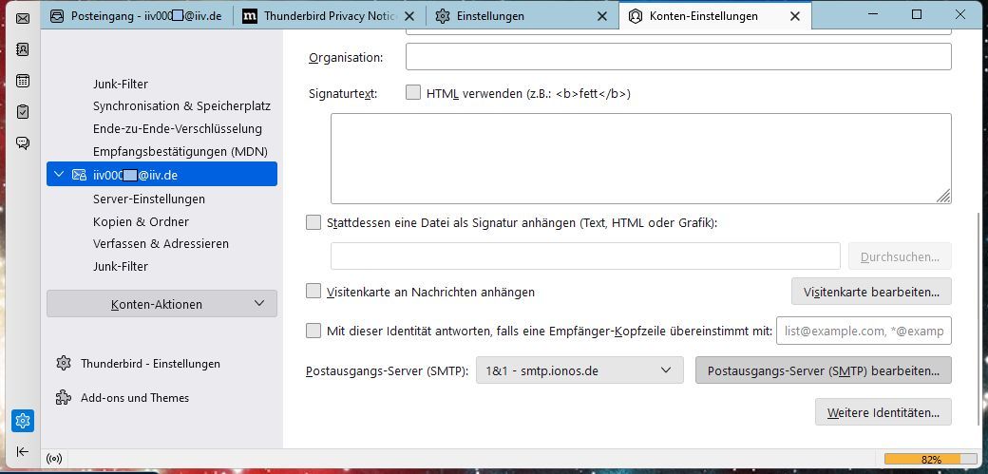The image size is (988, 474).
Task: Check Visitenkarte an Nachrichten anhängen
Action: pyautogui.click(x=313, y=292)
